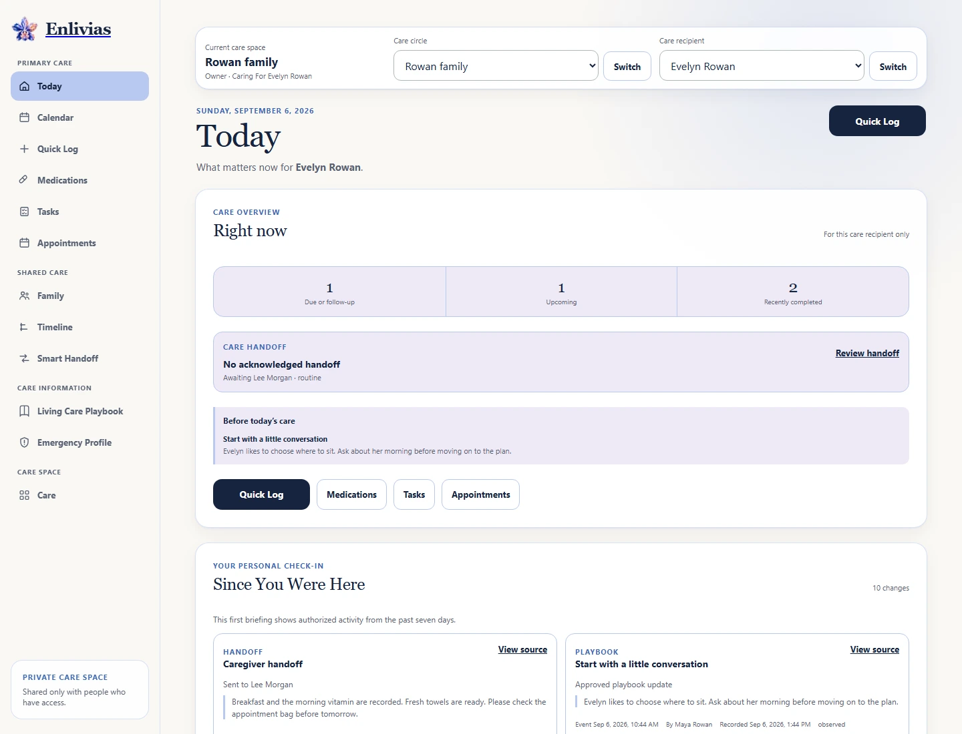Click the Smart Handoff arrows icon
This screenshot has width=962, height=734.
pyautogui.click(x=25, y=358)
